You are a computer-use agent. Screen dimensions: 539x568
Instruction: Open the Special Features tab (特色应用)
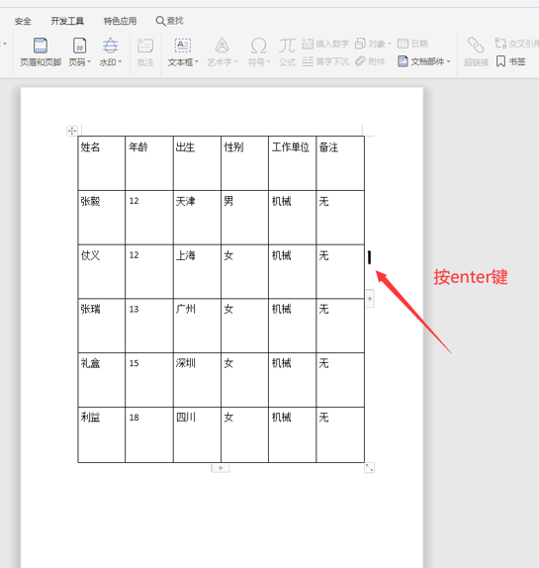point(121,21)
